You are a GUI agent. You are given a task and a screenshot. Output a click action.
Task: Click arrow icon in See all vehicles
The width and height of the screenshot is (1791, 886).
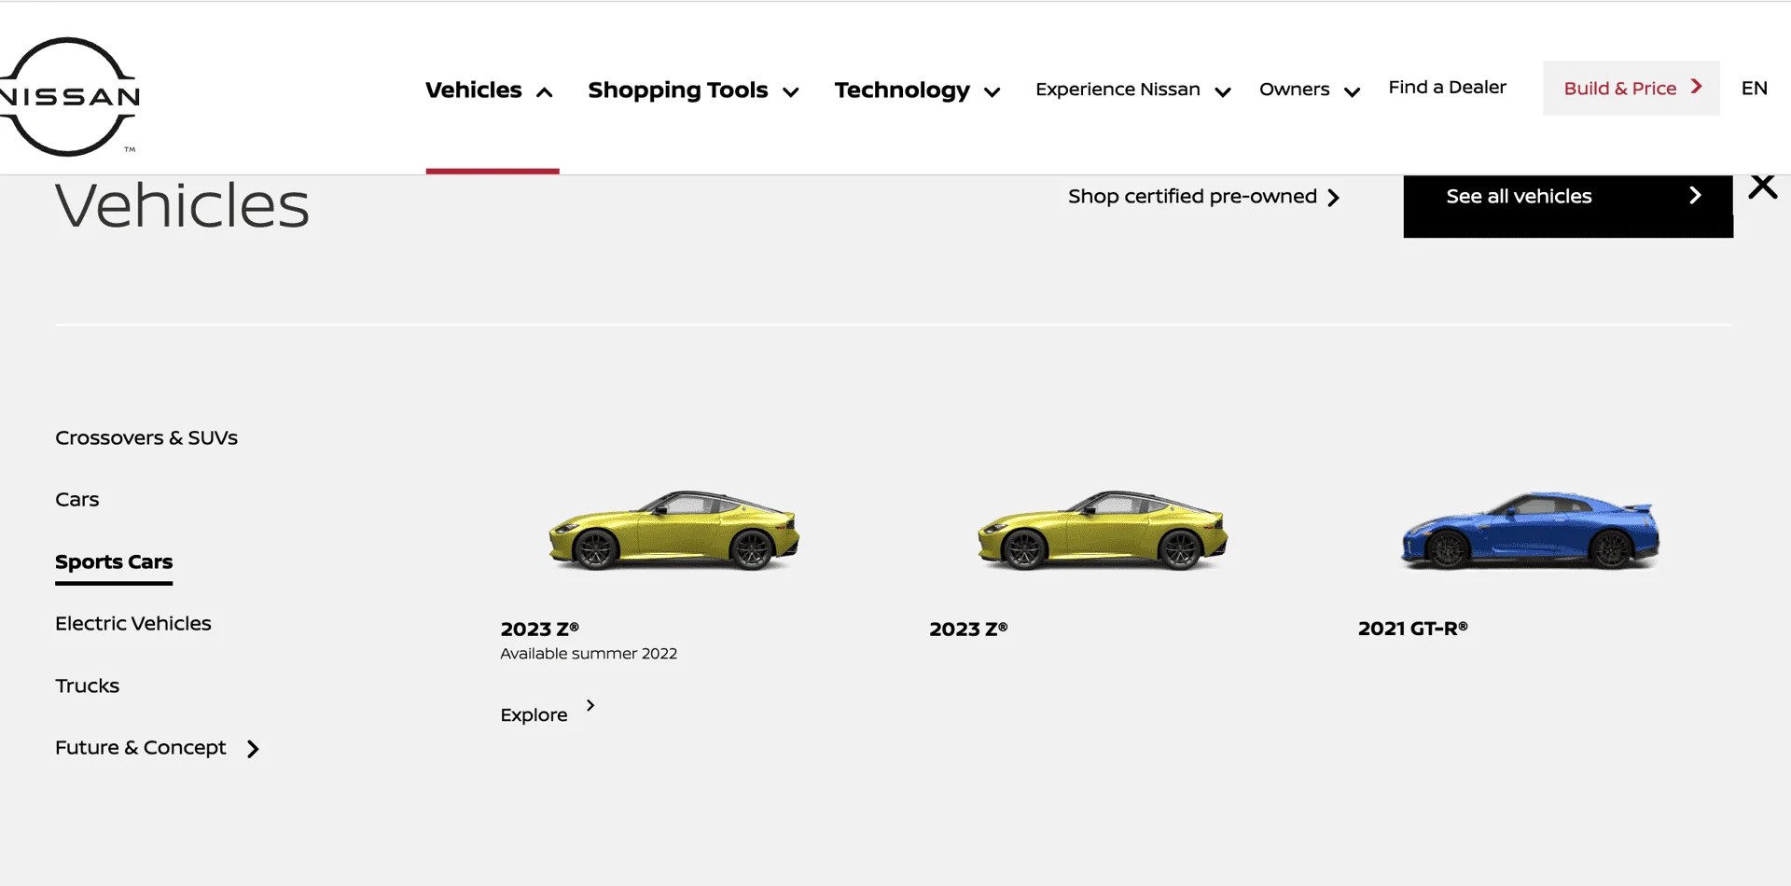(x=1695, y=195)
